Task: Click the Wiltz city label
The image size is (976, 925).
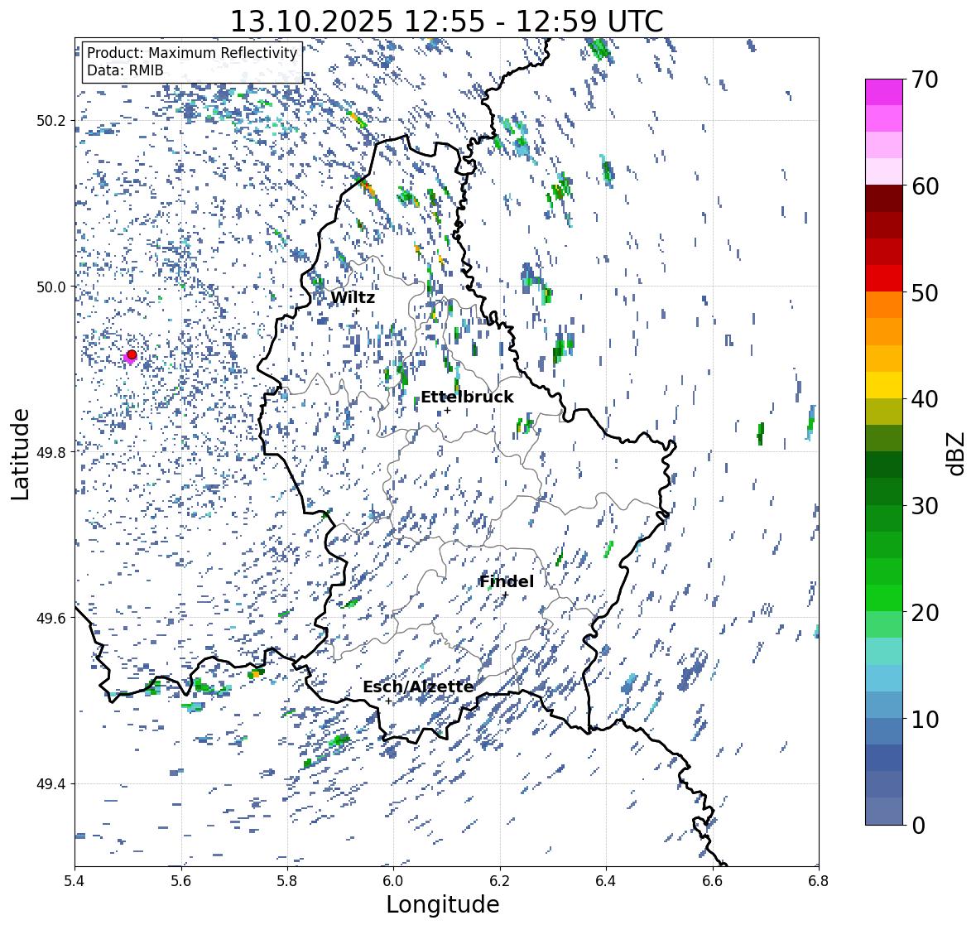Action: point(353,297)
